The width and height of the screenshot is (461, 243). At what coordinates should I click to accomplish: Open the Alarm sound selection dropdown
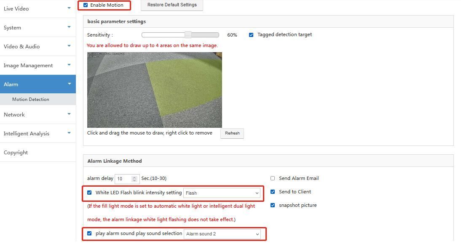(222, 234)
